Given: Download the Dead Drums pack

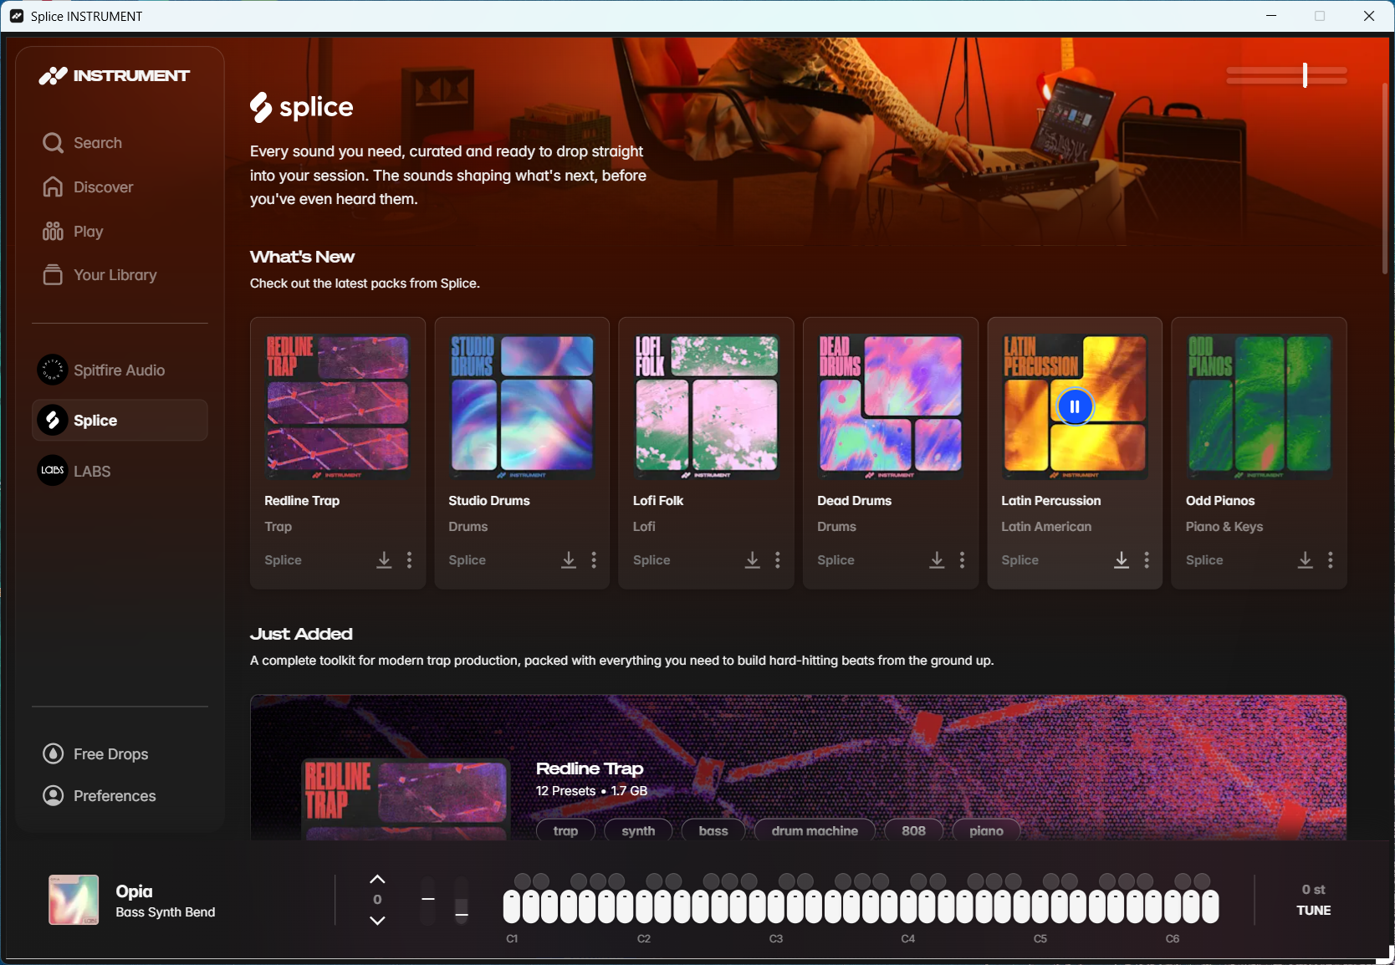Looking at the screenshot, I should click(x=937, y=560).
